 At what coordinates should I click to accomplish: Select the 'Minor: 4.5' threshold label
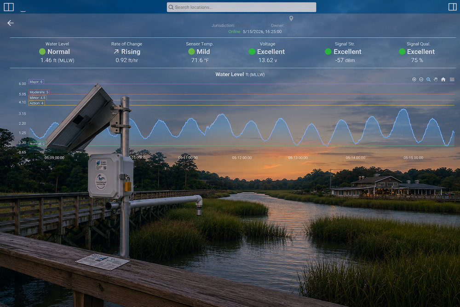(x=38, y=98)
